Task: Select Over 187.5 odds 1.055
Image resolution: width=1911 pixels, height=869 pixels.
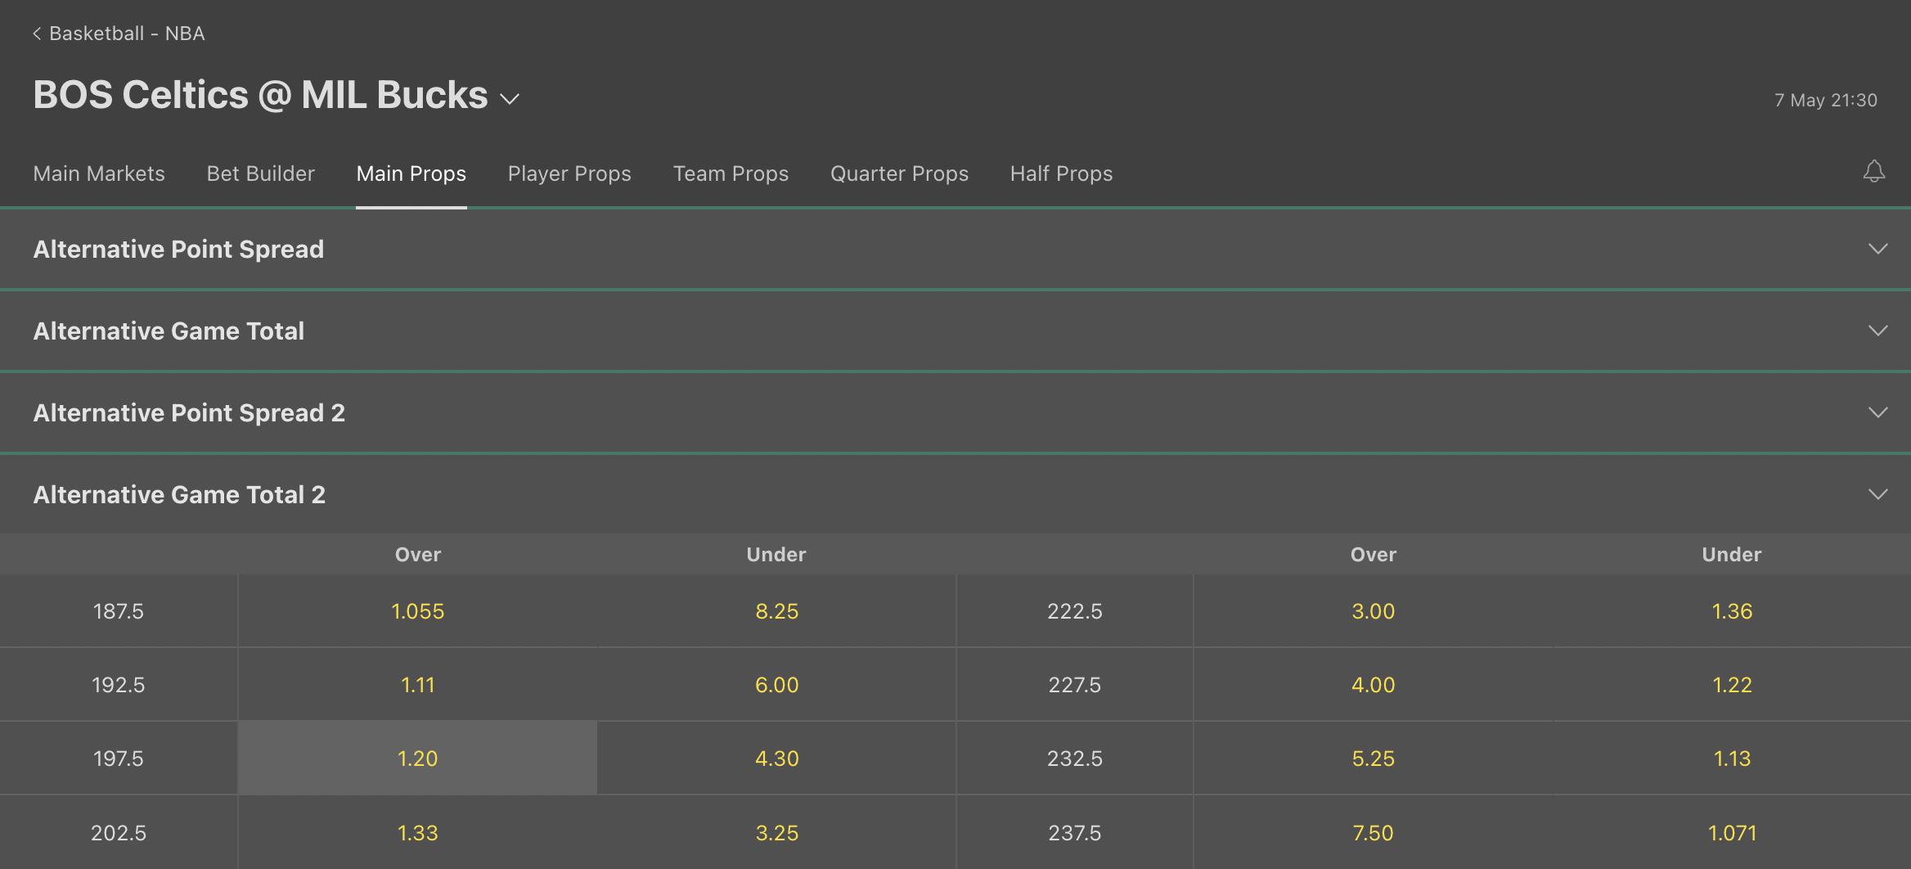Action: pyautogui.click(x=417, y=611)
